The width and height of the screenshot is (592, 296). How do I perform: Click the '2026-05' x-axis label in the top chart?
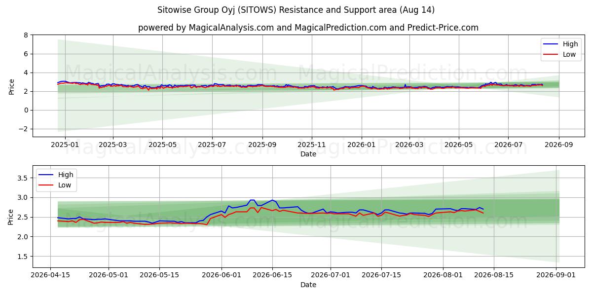[x=459, y=145]
